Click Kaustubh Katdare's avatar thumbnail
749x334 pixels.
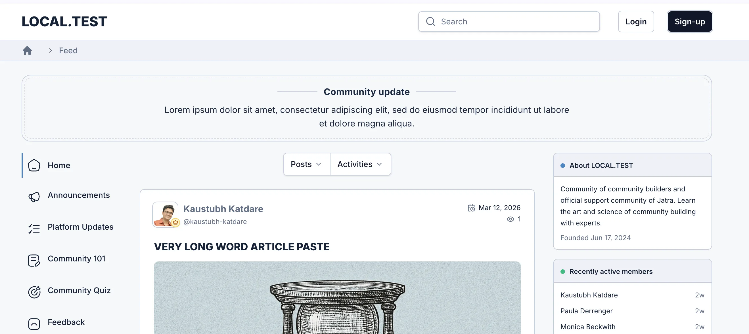(x=166, y=215)
